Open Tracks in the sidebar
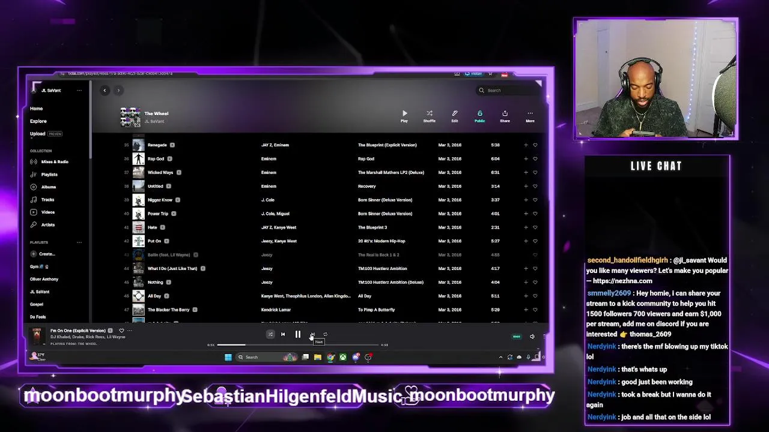 [x=43, y=200]
